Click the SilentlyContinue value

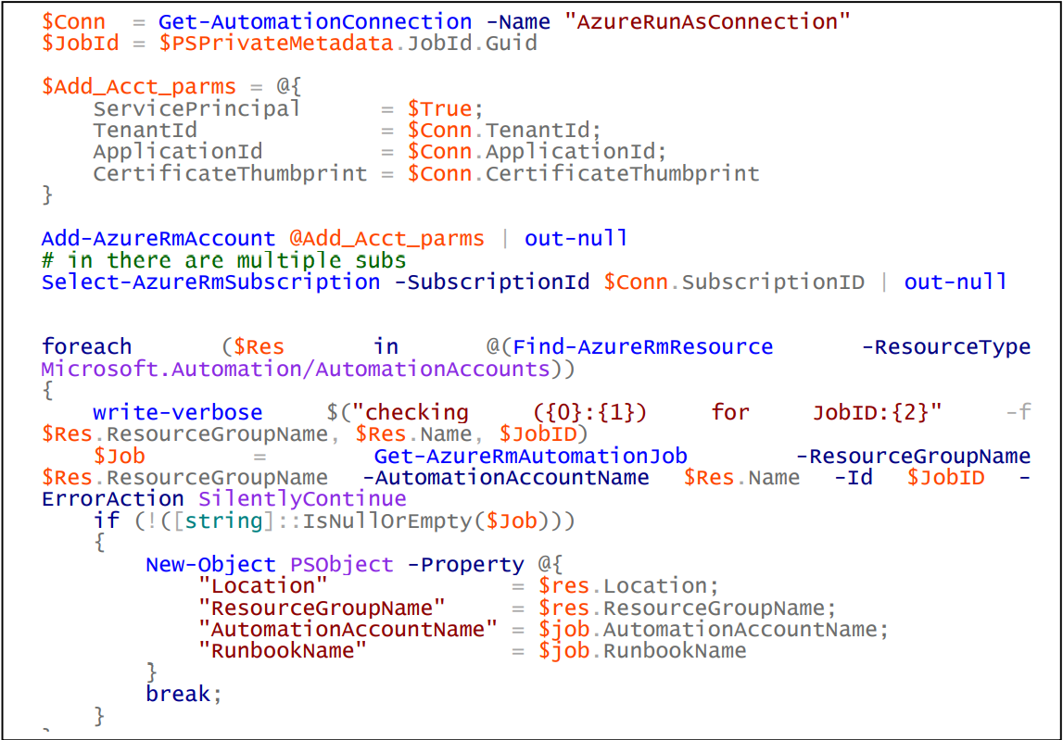(x=302, y=499)
